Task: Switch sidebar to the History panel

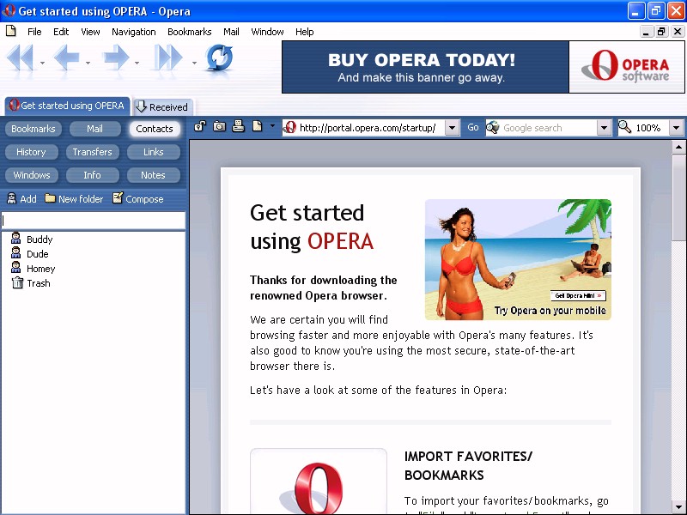Action: (x=31, y=152)
